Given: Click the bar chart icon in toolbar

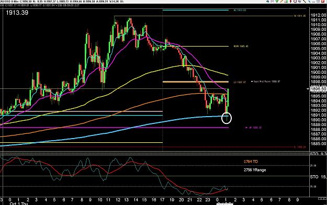Looking at the screenshot, I should (286, 1).
